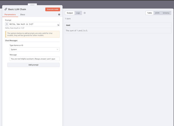Switch output view to JSON
This screenshot has width=174, height=126.
click(157, 13)
